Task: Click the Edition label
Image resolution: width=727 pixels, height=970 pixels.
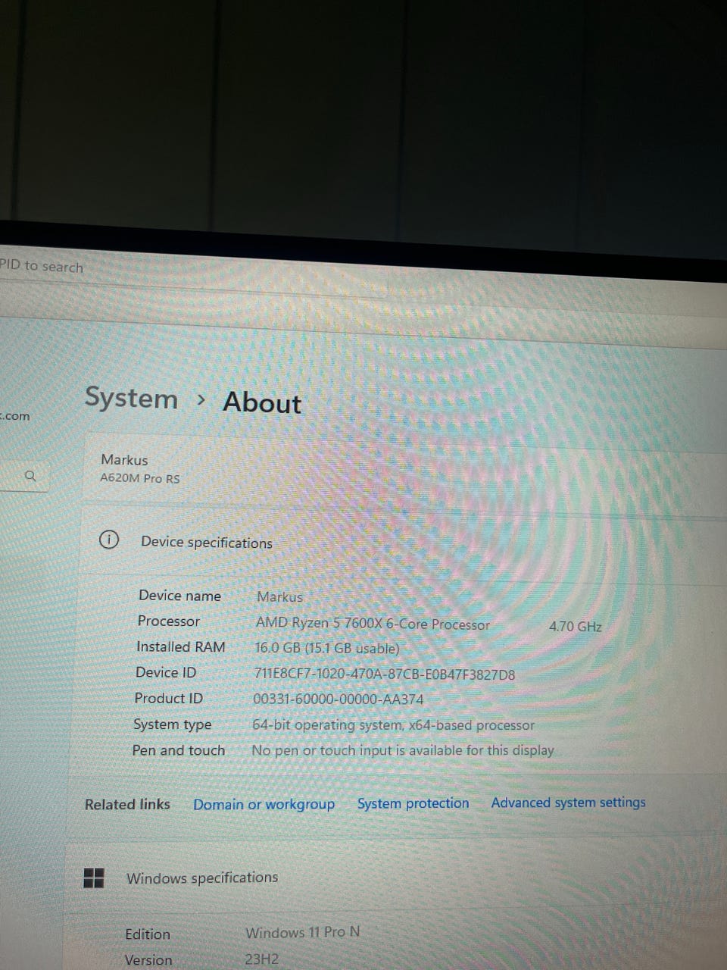Action: click(148, 934)
